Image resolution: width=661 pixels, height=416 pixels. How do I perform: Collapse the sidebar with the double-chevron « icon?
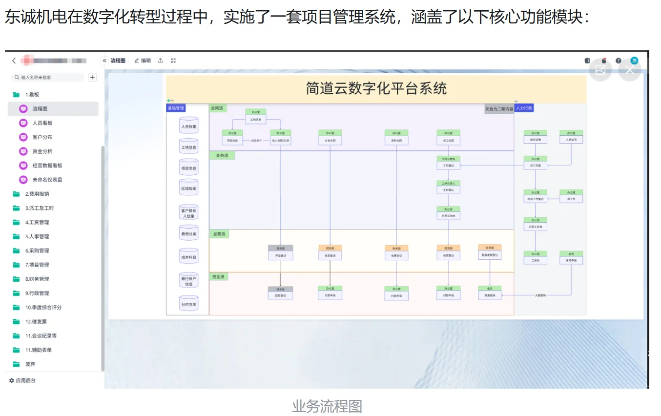pyautogui.click(x=105, y=60)
